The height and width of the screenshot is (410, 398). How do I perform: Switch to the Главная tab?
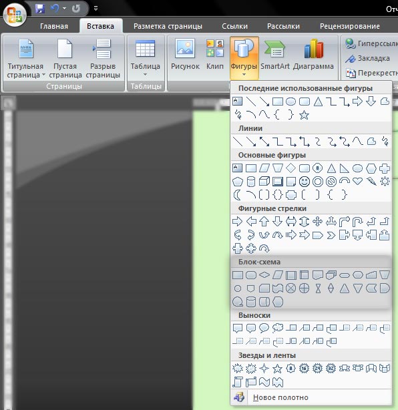point(54,26)
